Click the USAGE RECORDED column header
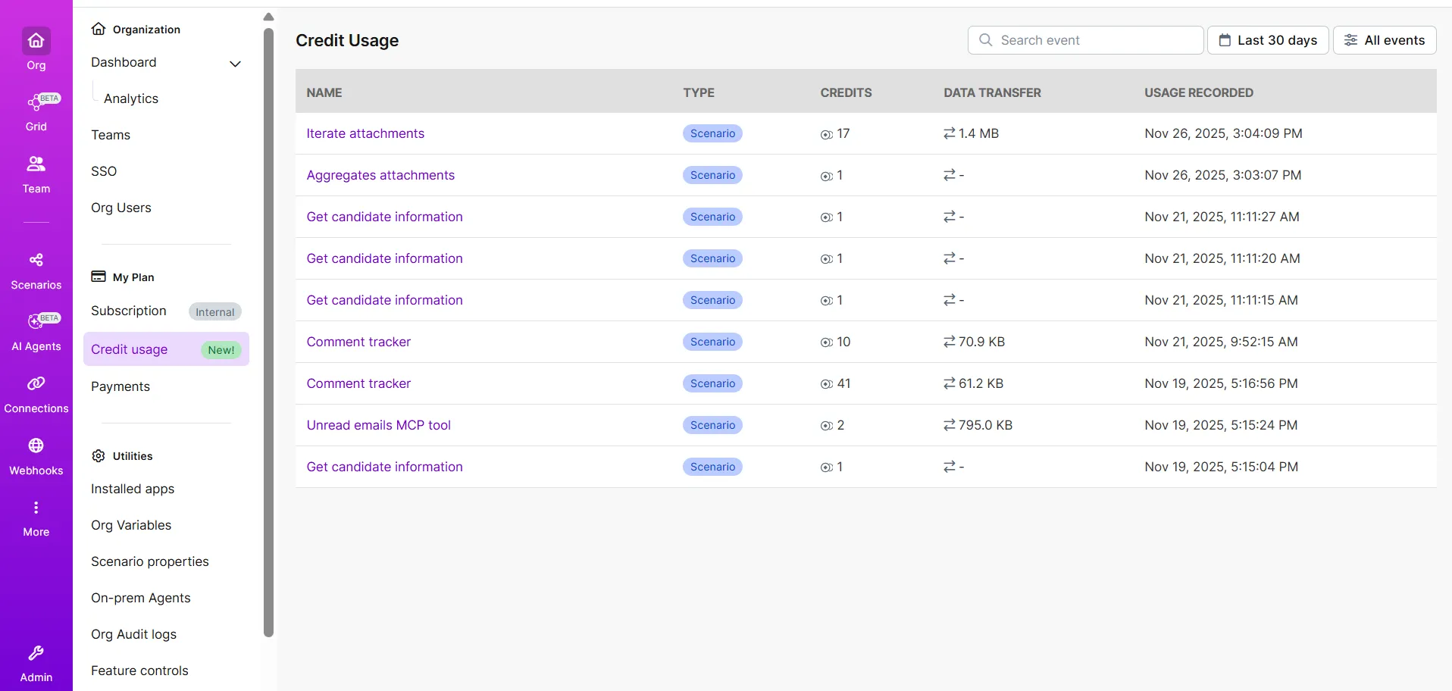The image size is (1452, 691). point(1199,92)
